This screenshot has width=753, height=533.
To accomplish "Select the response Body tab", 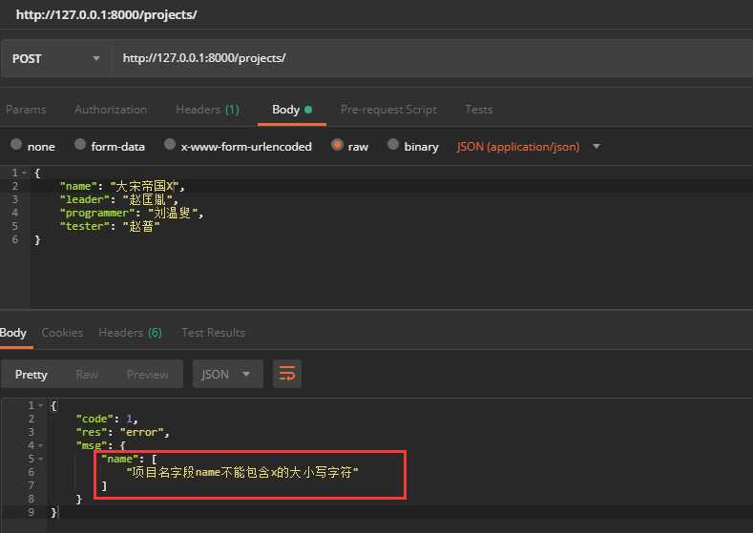I will point(13,333).
